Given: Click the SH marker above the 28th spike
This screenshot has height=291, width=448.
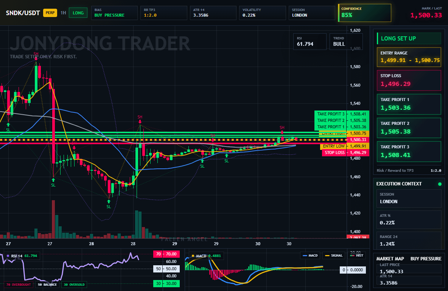Looking at the screenshot, I should pos(140,117).
